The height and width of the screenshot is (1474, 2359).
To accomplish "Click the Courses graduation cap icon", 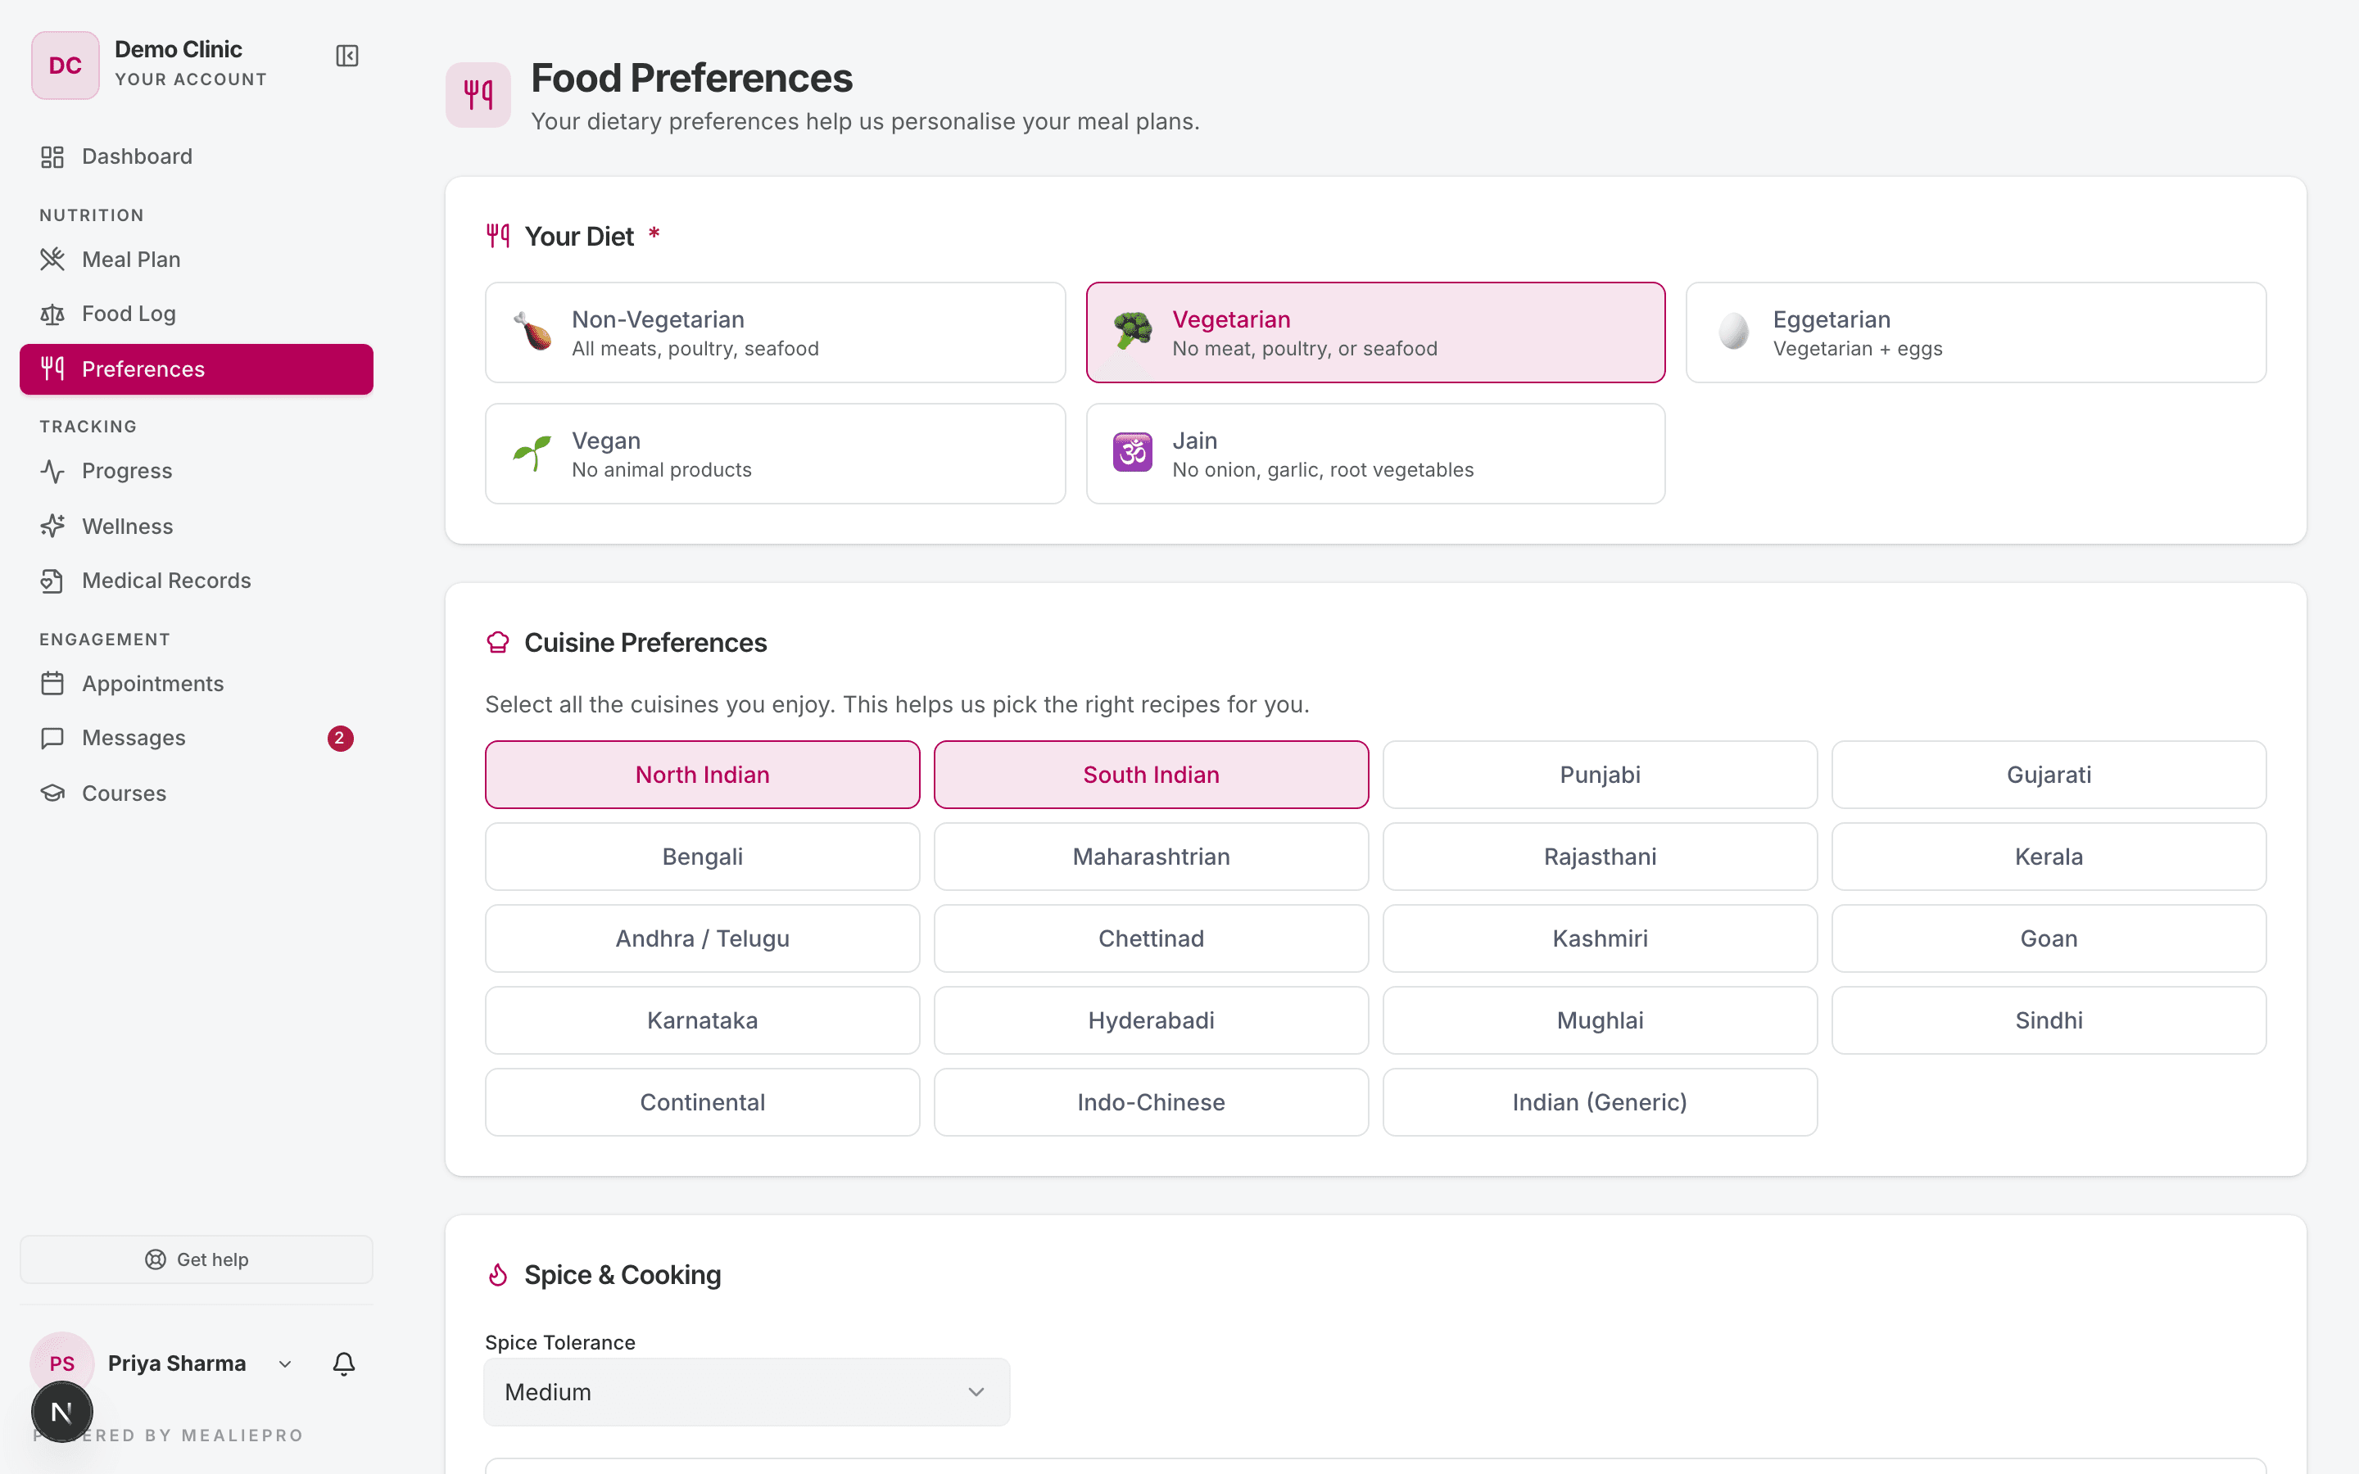I will pos(52,794).
